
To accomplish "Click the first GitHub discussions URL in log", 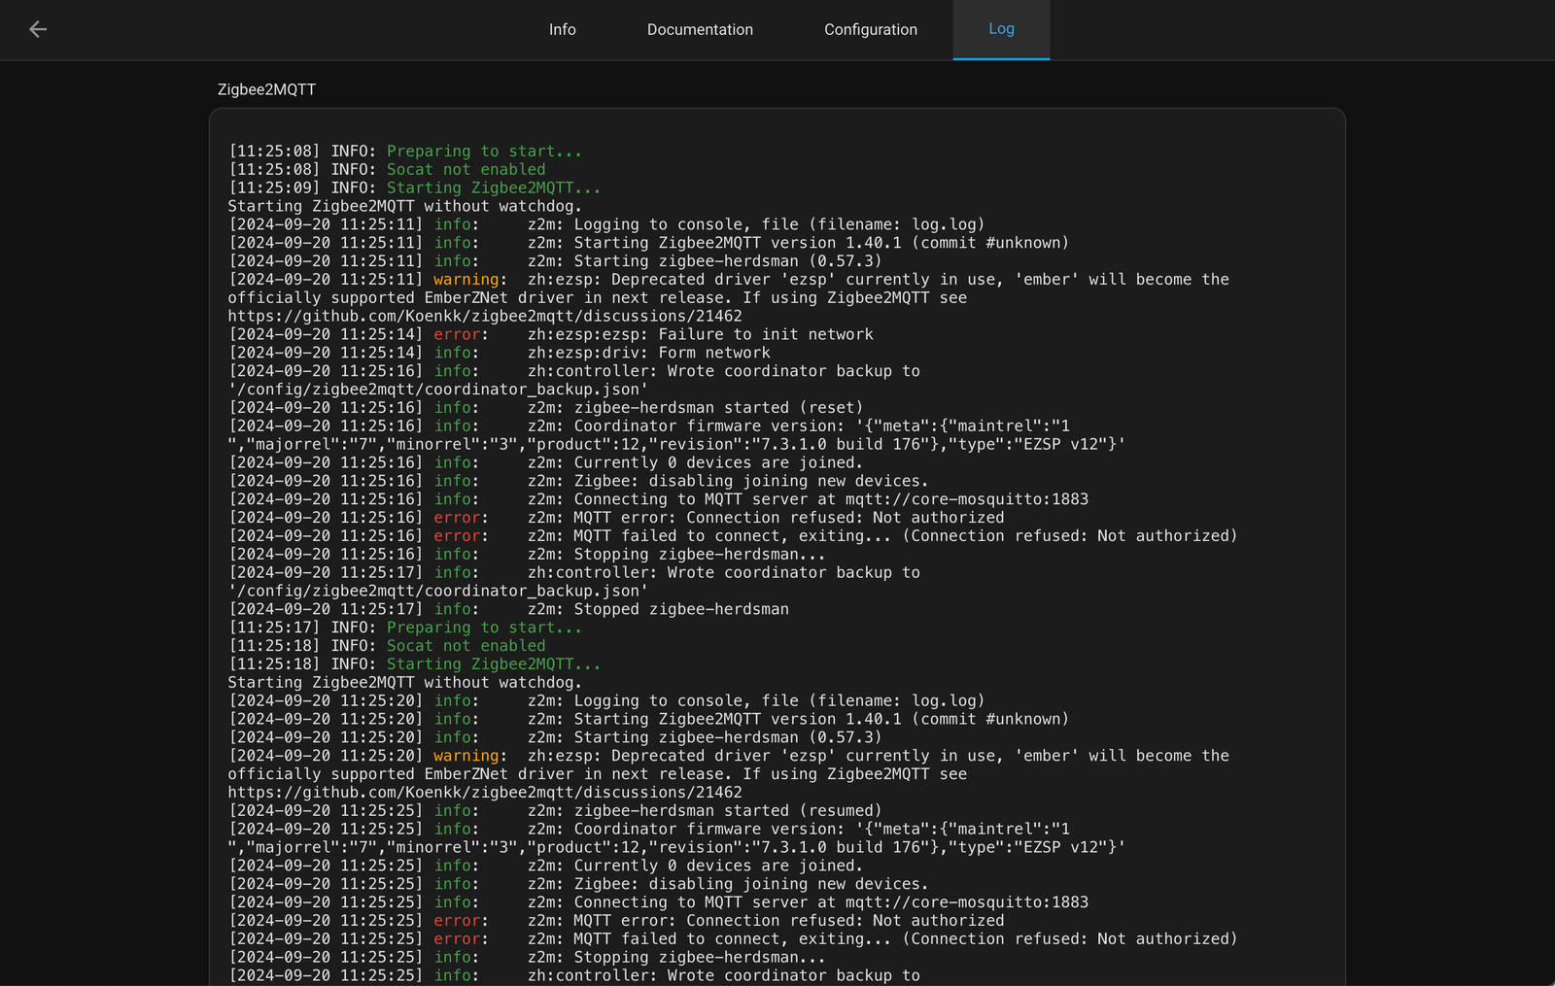I will 485,316.
